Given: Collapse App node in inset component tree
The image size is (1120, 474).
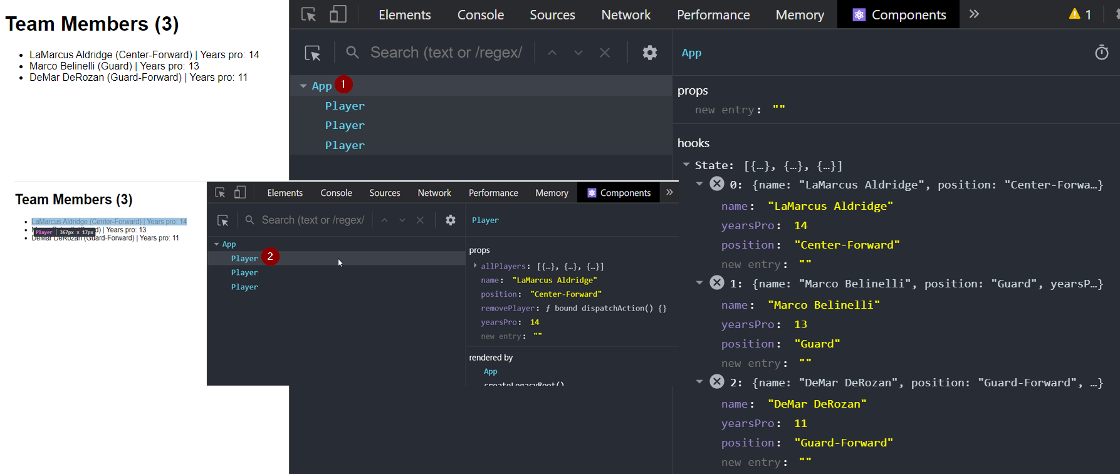Looking at the screenshot, I should [x=217, y=244].
